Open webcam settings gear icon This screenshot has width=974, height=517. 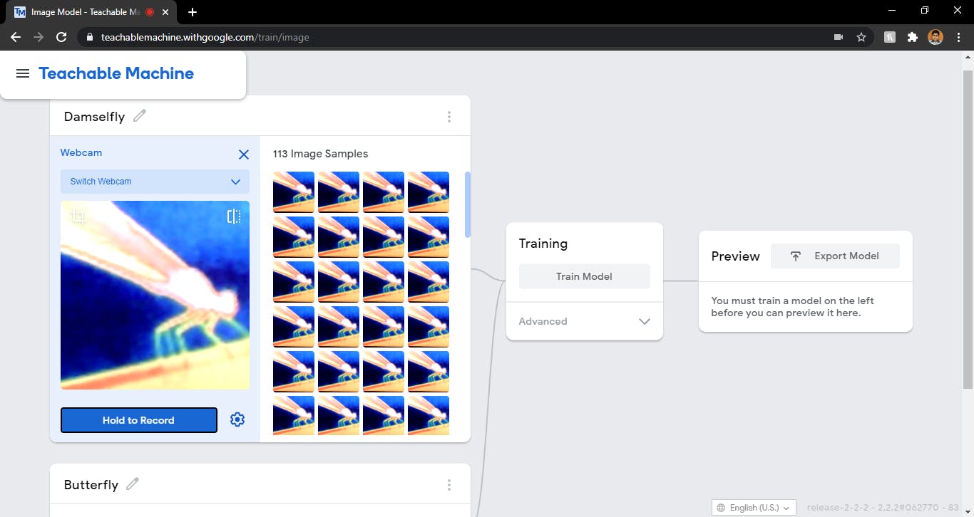pos(237,419)
